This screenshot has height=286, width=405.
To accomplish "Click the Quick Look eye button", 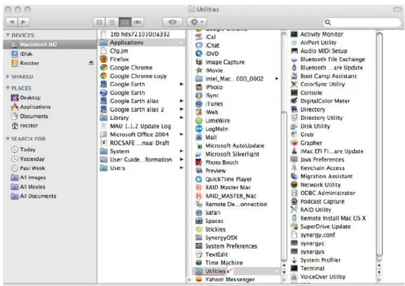I will click(x=172, y=22).
